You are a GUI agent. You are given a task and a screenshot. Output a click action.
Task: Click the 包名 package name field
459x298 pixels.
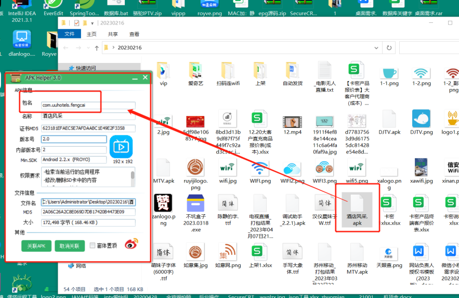(x=88, y=105)
